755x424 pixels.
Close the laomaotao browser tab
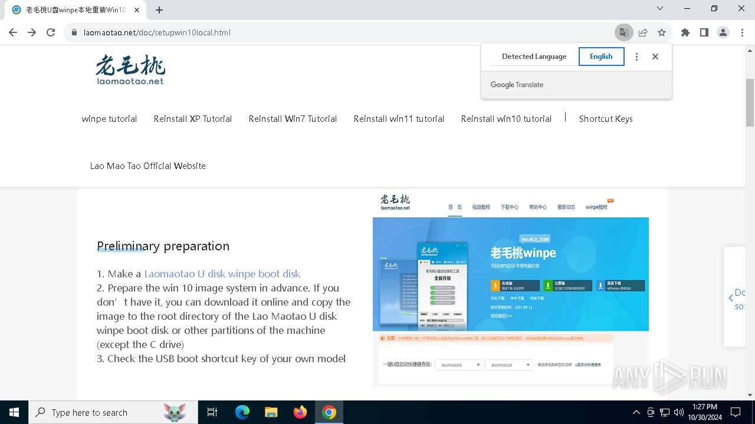137,9
